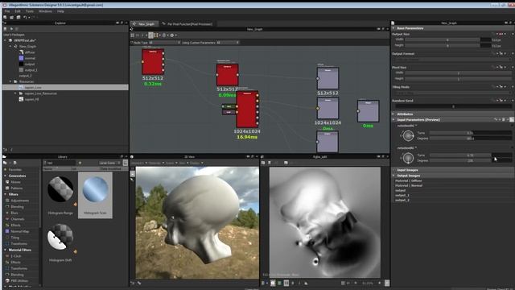Open the Favorites library category

pyautogui.click(x=15, y=170)
